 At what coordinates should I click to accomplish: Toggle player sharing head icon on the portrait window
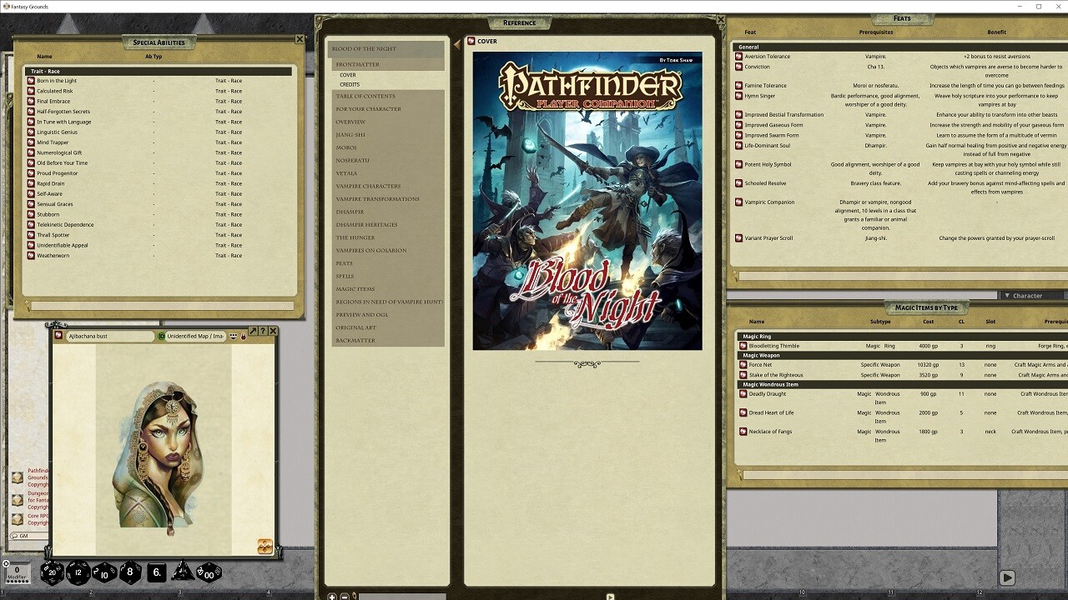(234, 335)
